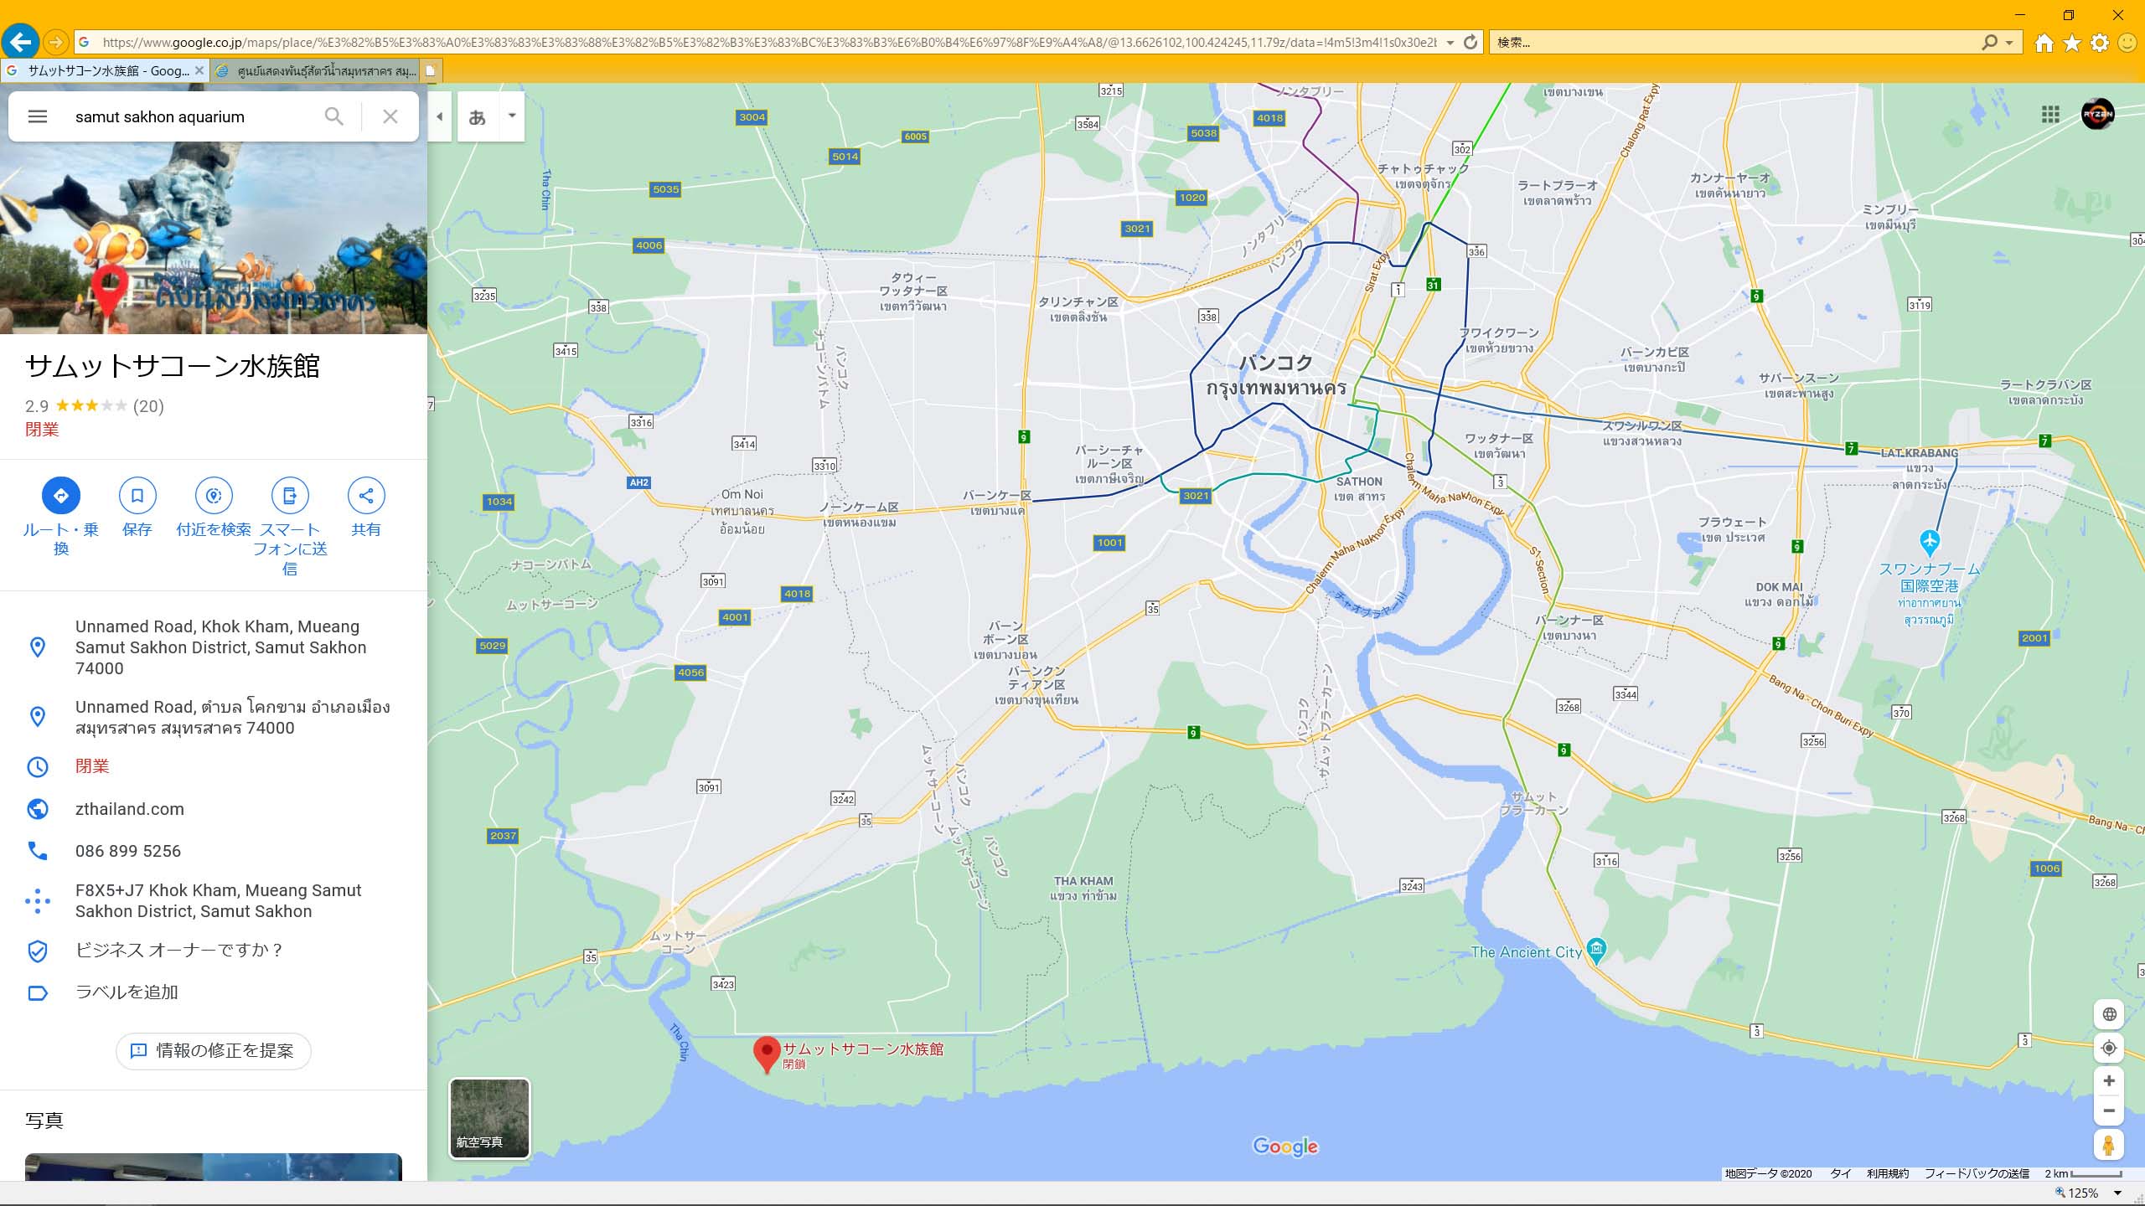Collapse the side panel with the arrow

click(x=440, y=116)
